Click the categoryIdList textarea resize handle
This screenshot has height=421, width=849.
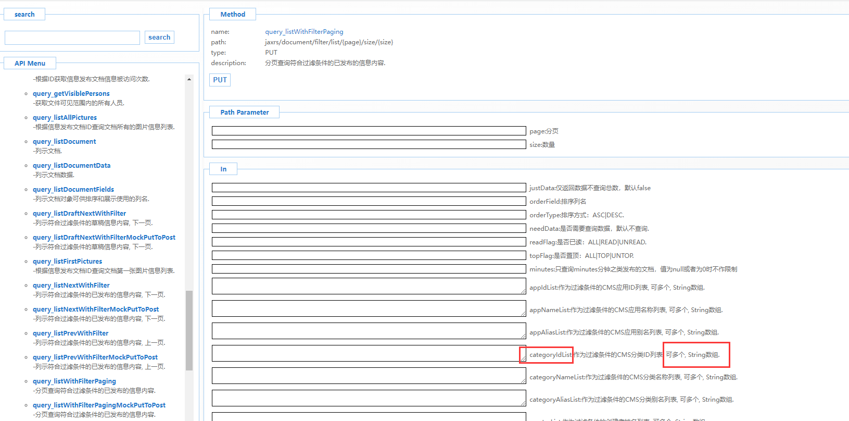coord(523,358)
